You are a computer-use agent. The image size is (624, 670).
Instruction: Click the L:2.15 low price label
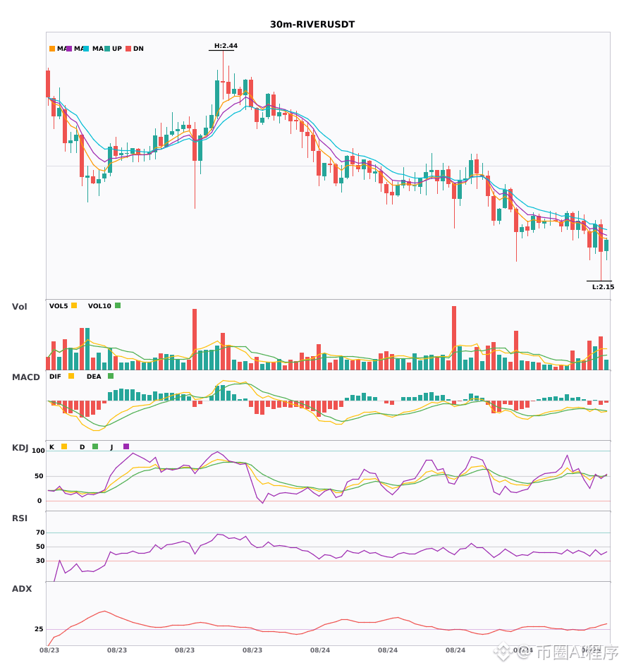[603, 287]
